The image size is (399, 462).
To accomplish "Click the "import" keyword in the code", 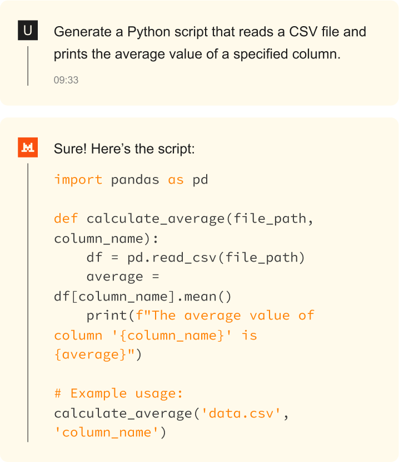I will pyautogui.click(x=78, y=180).
